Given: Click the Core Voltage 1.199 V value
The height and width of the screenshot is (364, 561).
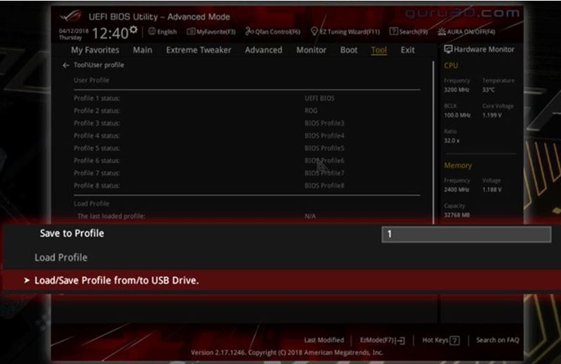Looking at the screenshot, I should (x=492, y=115).
